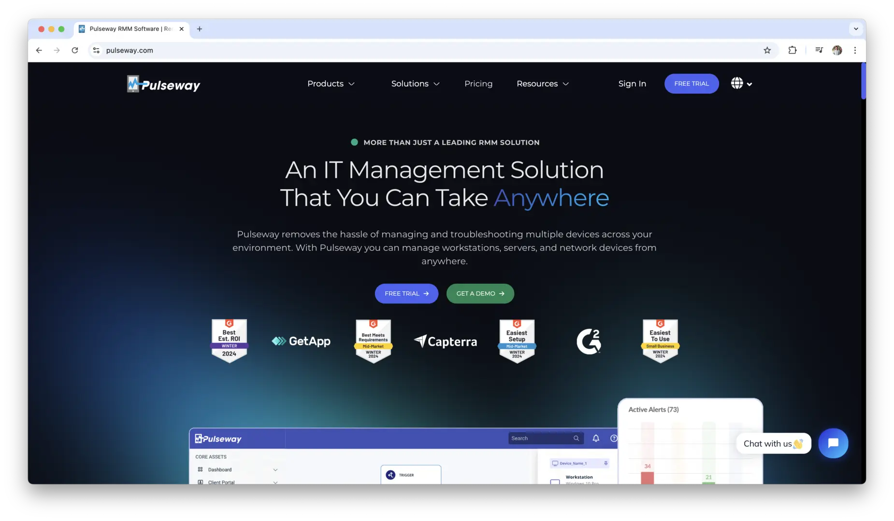This screenshot has height=521, width=894.
Task: Click the Chat with us label
Action: (773, 443)
